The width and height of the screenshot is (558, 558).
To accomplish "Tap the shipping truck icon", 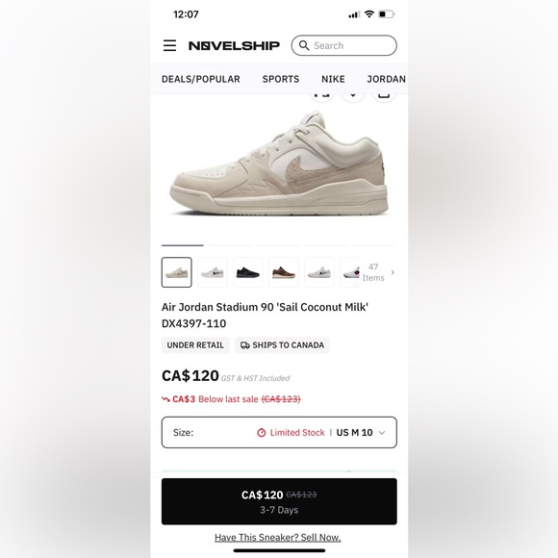I will 244,345.
